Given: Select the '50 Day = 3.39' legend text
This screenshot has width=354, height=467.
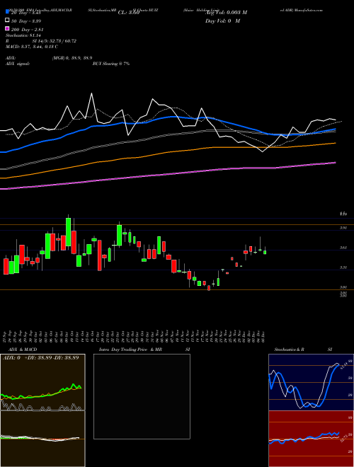Looking at the screenshot, I should point(26,21).
